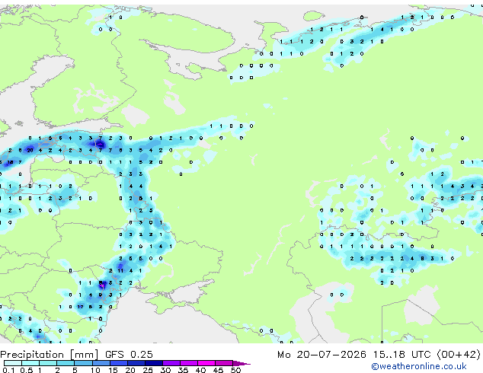Click the 0.1–0.5 mm legend color box
This screenshot has width=483, height=373.
pyautogui.click(x=13, y=363)
